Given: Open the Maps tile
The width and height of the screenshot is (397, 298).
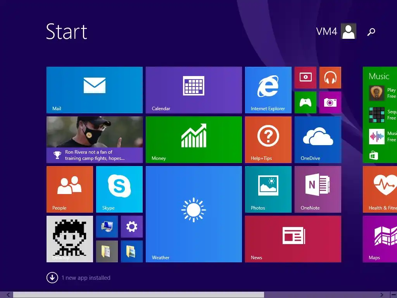Looking at the screenshot, I should coord(380,239).
